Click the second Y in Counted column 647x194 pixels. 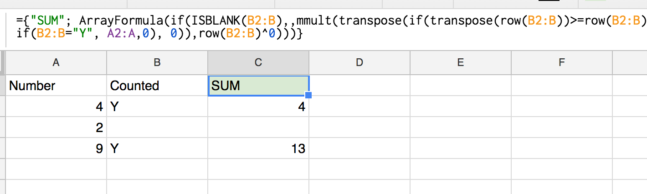pyautogui.click(x=157, y=148)
